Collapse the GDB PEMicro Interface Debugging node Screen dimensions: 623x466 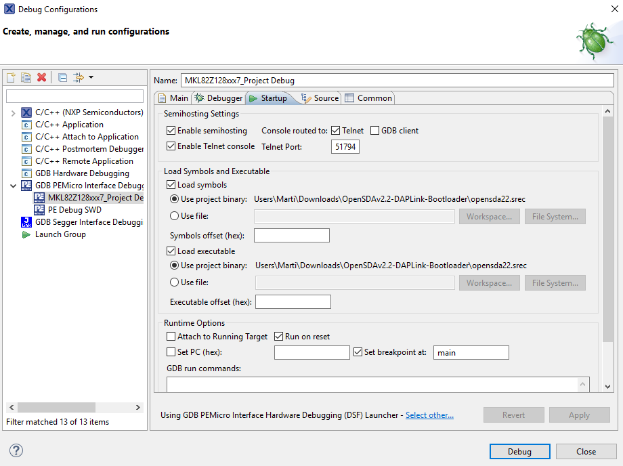pyautogui.click(x=13, y=186)
